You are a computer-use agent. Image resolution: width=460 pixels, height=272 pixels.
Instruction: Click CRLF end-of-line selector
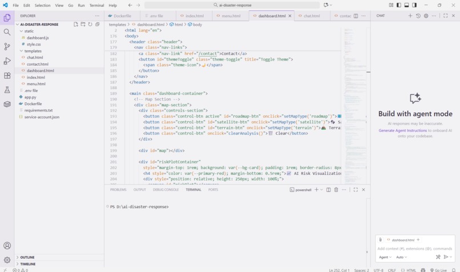point(392,270)
